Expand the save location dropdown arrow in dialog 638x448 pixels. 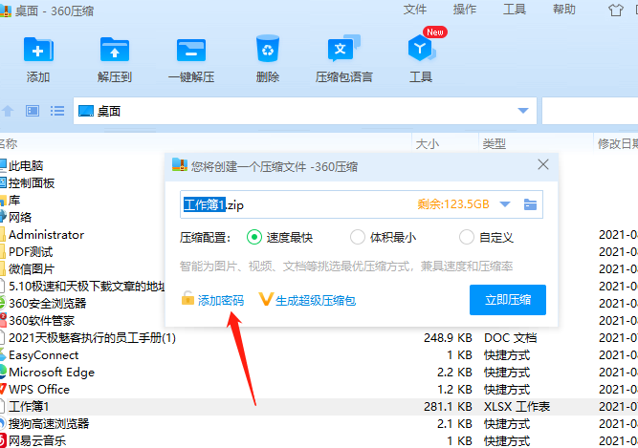pos(505,204)
